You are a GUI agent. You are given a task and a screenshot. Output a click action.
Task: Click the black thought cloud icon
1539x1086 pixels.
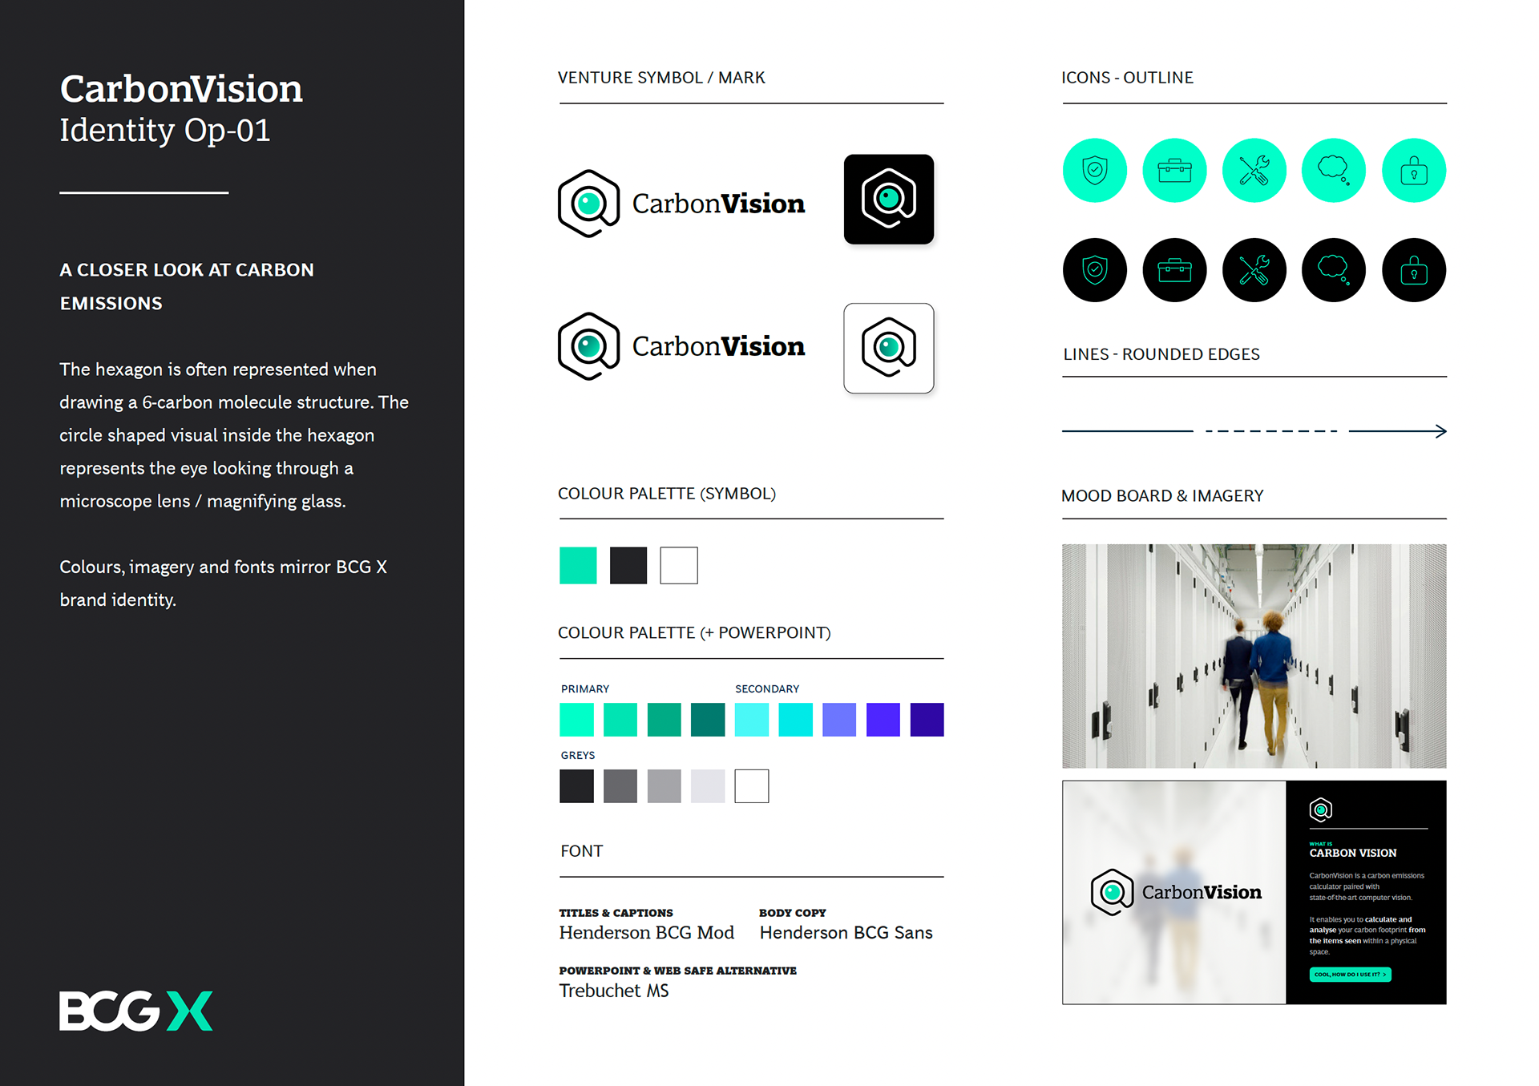1334,270
